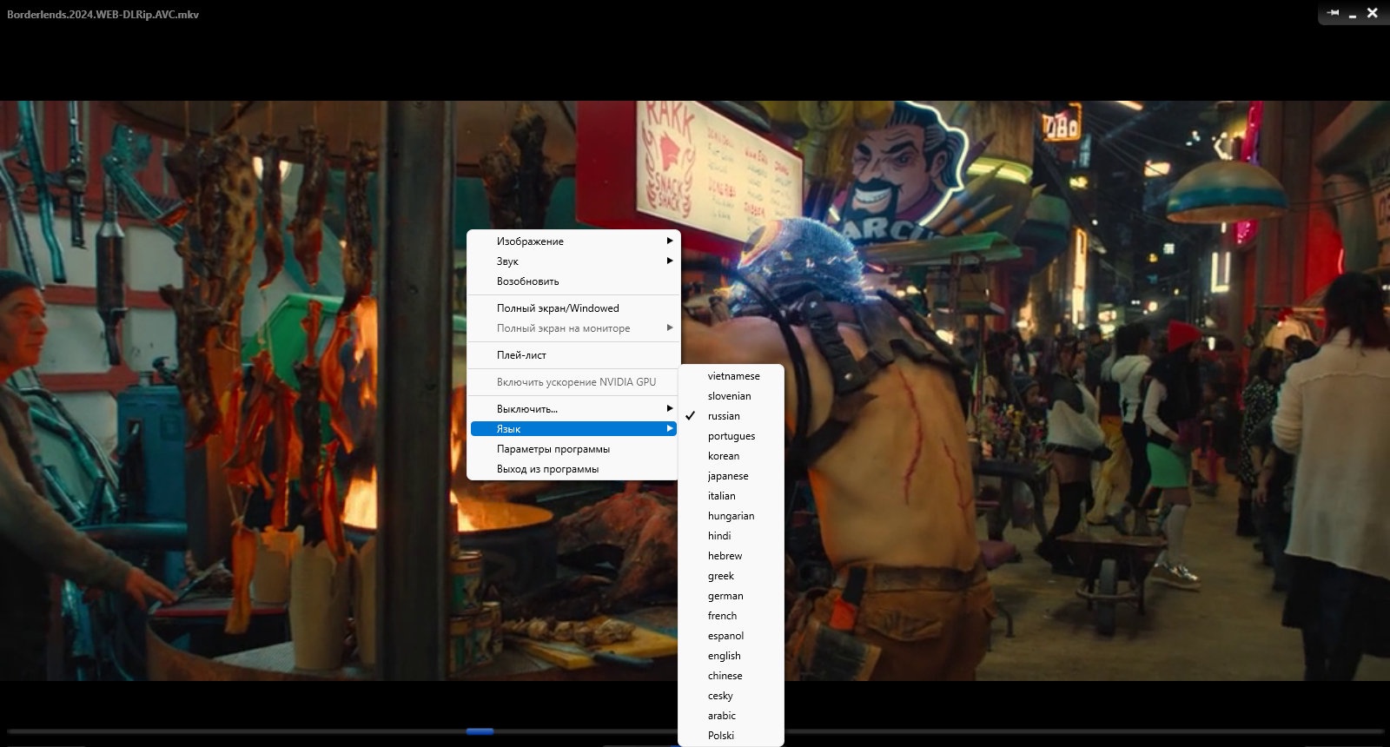Open the Выключить... submenu
1390x747 pixels.
[x=573, y=409]
